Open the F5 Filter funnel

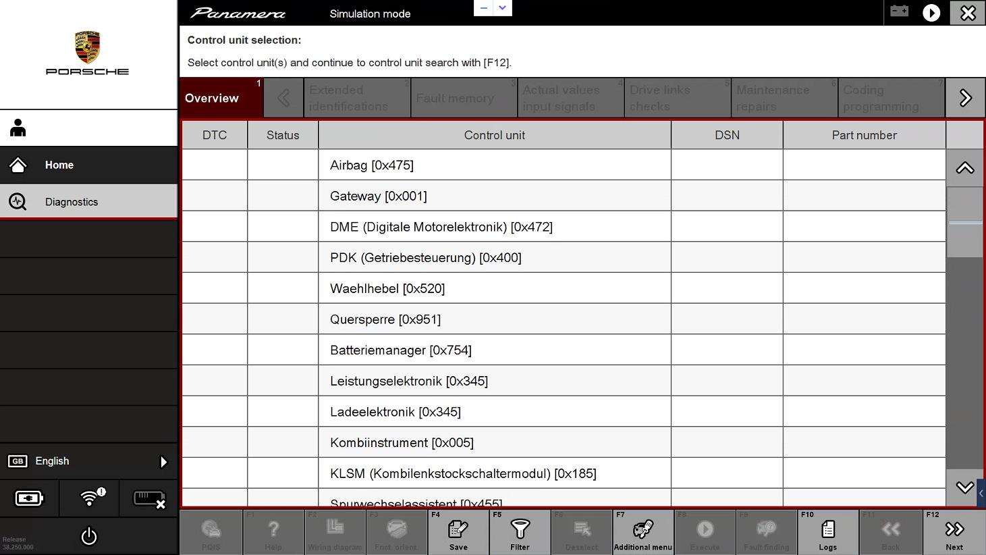click(x=520, y=532)
